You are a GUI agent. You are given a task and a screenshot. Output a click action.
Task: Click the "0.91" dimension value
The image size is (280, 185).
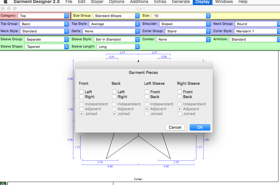(x=112, y=57)
